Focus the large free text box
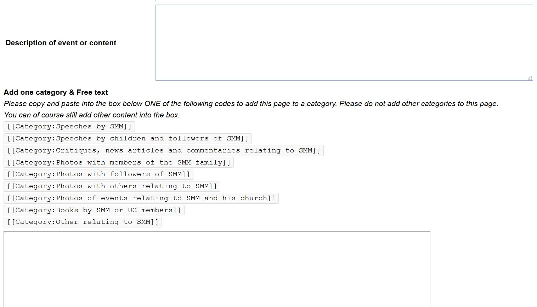The width and height of the screenshot is (537, 307). tap(217, 269)
